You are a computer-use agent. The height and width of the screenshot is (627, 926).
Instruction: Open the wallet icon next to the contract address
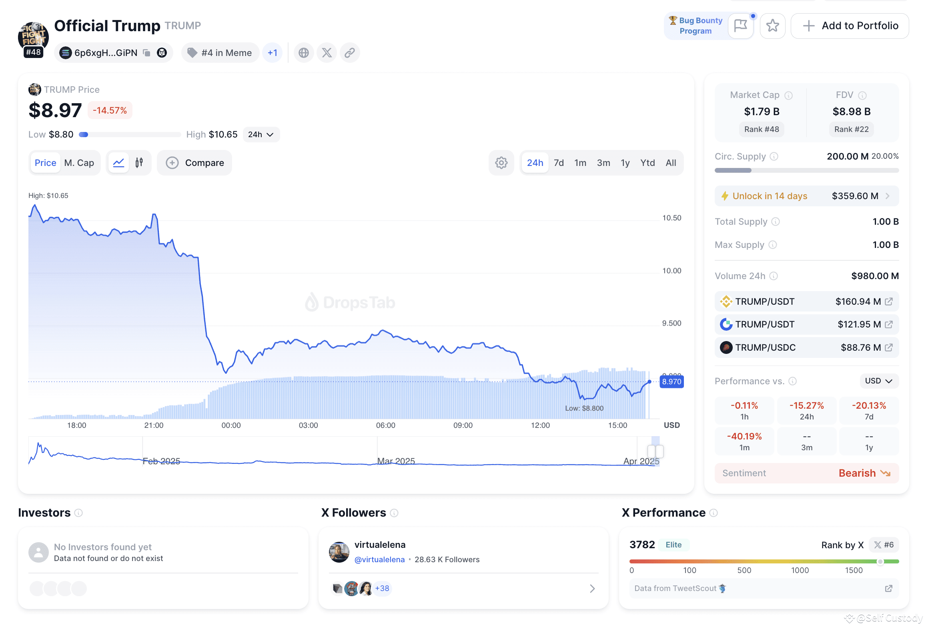[x=162, y=53]
